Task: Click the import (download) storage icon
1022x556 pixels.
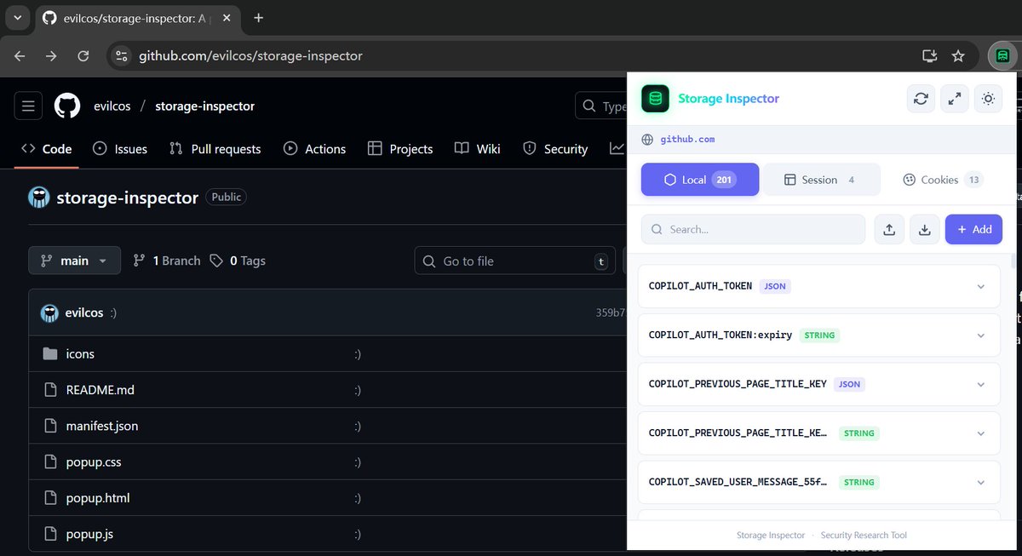Action: click(x=924, y=229)
